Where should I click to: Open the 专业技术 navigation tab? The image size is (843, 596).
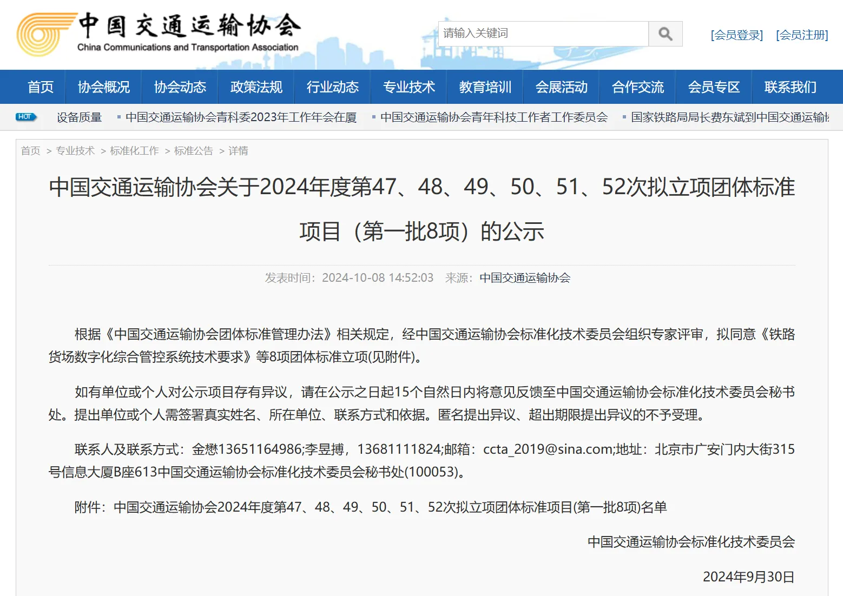click(x=409, y=87)
